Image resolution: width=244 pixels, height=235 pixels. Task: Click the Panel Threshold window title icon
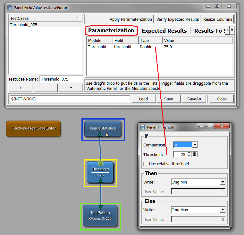click(143, 127)
